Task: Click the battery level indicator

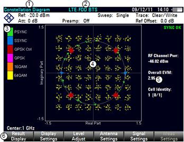Action: click(x=178, y=10)
